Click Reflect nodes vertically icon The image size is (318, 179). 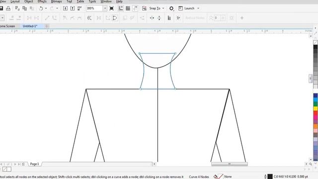[159, 18]
